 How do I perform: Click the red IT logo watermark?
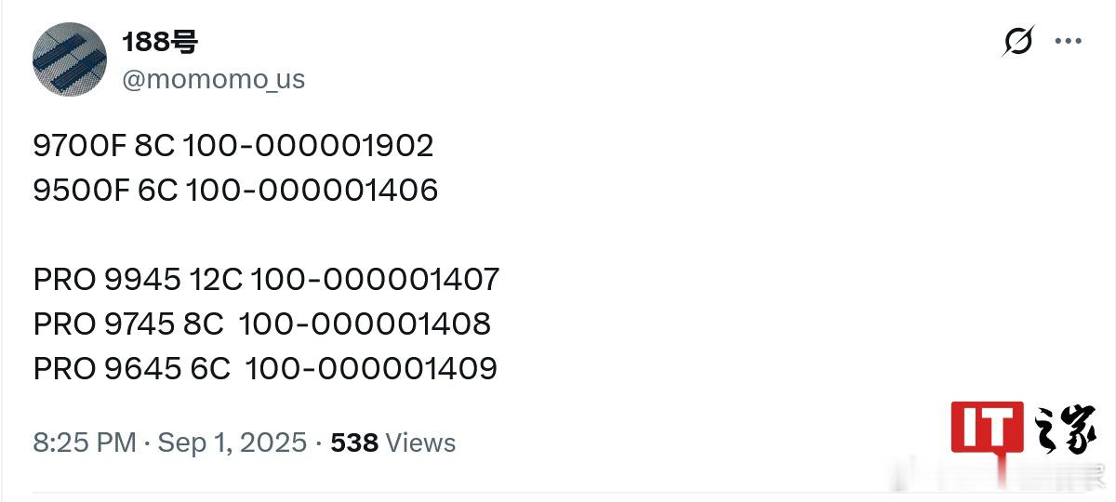click(x=987, y=428)
